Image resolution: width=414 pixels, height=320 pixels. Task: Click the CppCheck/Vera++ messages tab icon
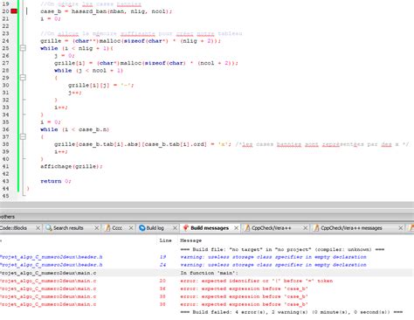click(316, 228)
